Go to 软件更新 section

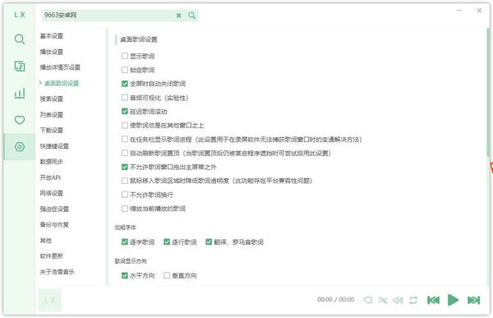point(52,256)
